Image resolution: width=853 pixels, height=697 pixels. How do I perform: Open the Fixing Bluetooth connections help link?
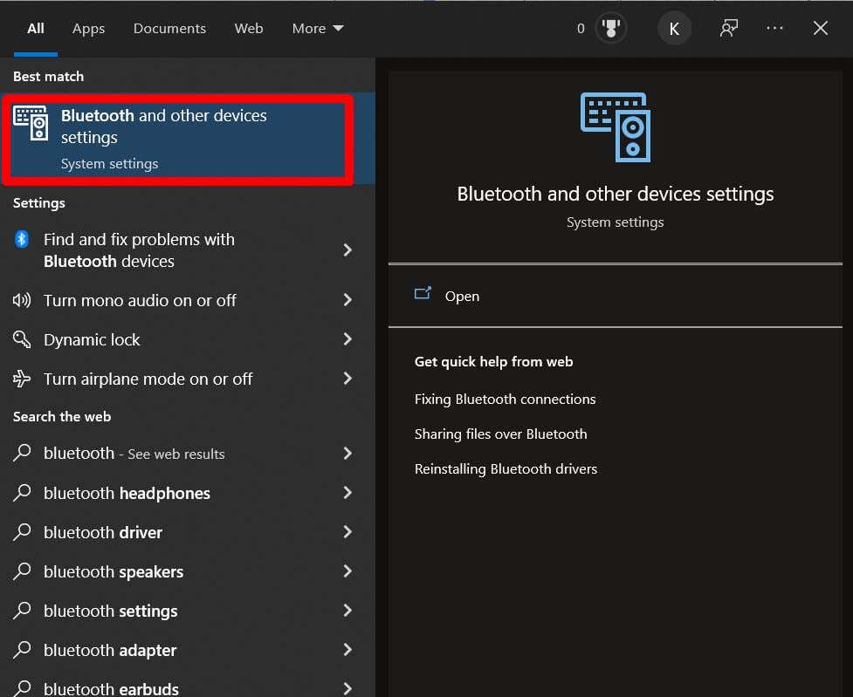(x=505, y=400)
